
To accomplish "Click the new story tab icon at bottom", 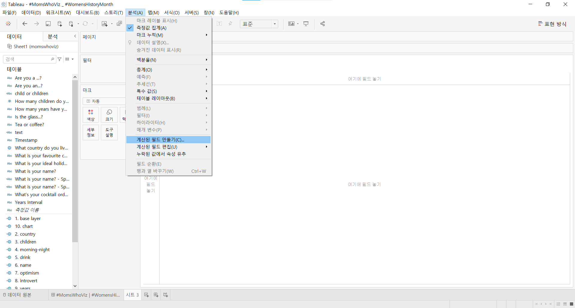I will (x=166, y=295).
